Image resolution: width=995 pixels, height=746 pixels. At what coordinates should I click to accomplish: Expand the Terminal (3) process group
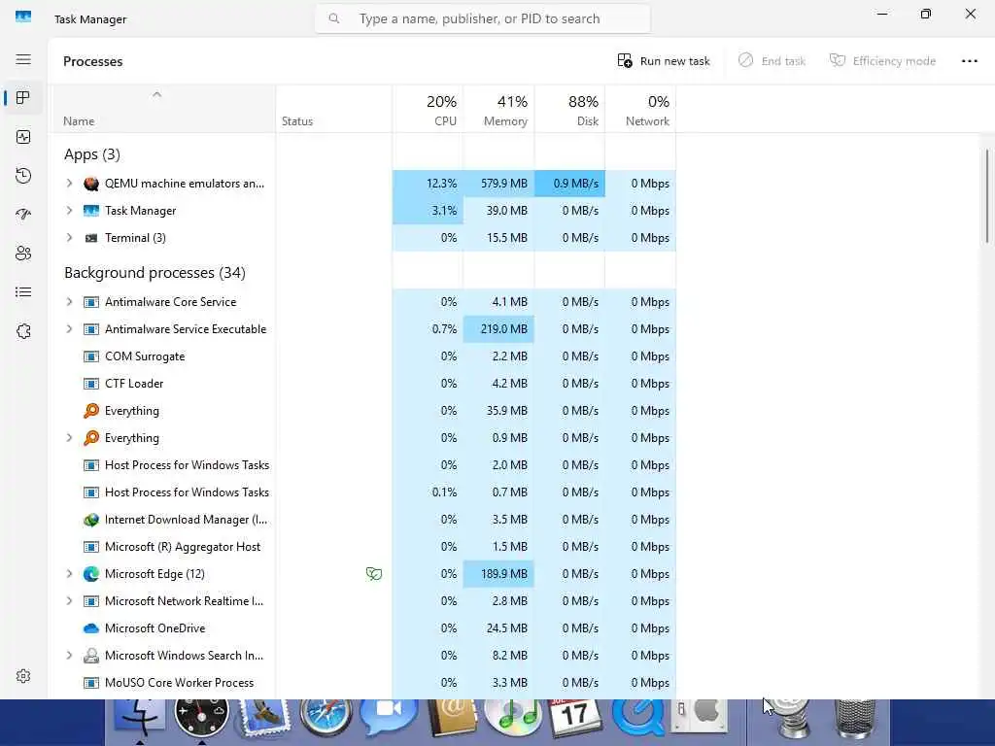tap(69, 238)
